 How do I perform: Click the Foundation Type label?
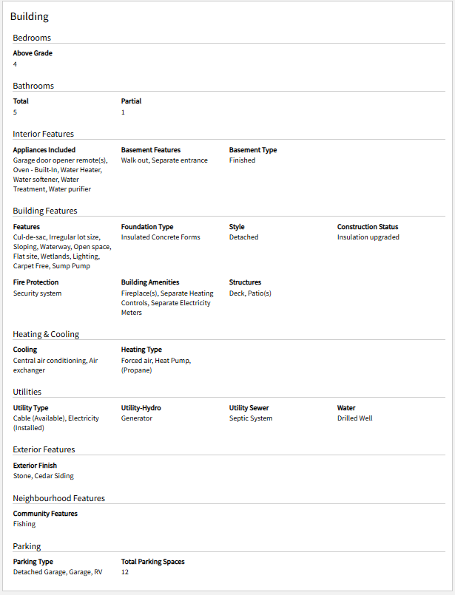pos(147,227)
